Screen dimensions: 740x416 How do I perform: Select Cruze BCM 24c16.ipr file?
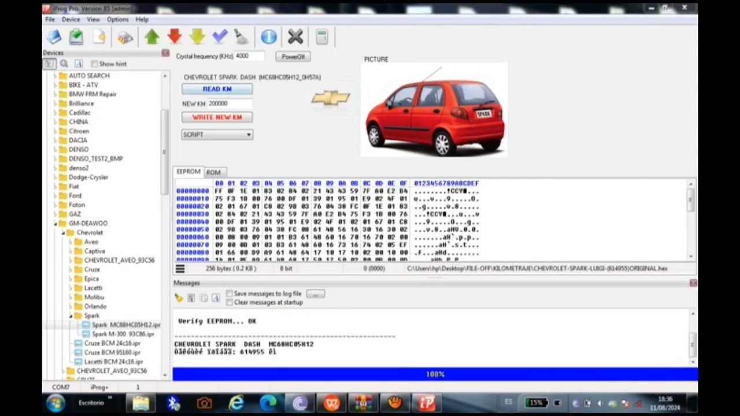click(108, 343)
